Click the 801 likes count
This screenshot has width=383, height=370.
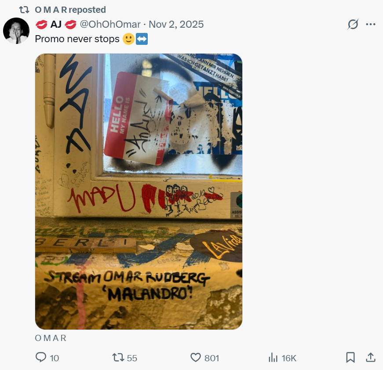click(x=212, y=358)
